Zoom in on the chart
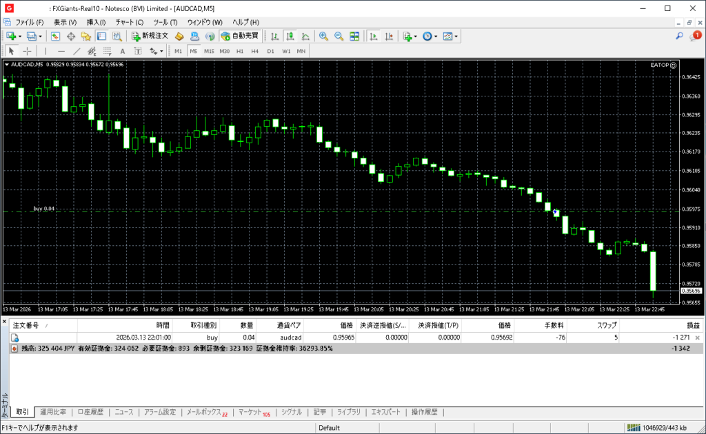 coord(323,36)
